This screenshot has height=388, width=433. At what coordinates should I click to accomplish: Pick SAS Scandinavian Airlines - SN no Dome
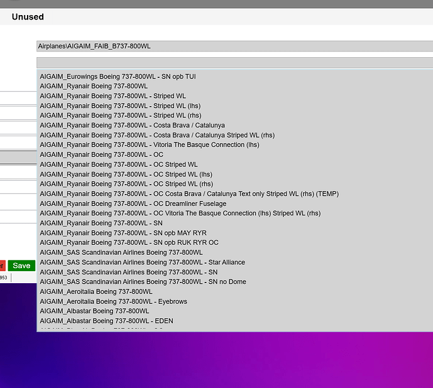coord(143,282)
